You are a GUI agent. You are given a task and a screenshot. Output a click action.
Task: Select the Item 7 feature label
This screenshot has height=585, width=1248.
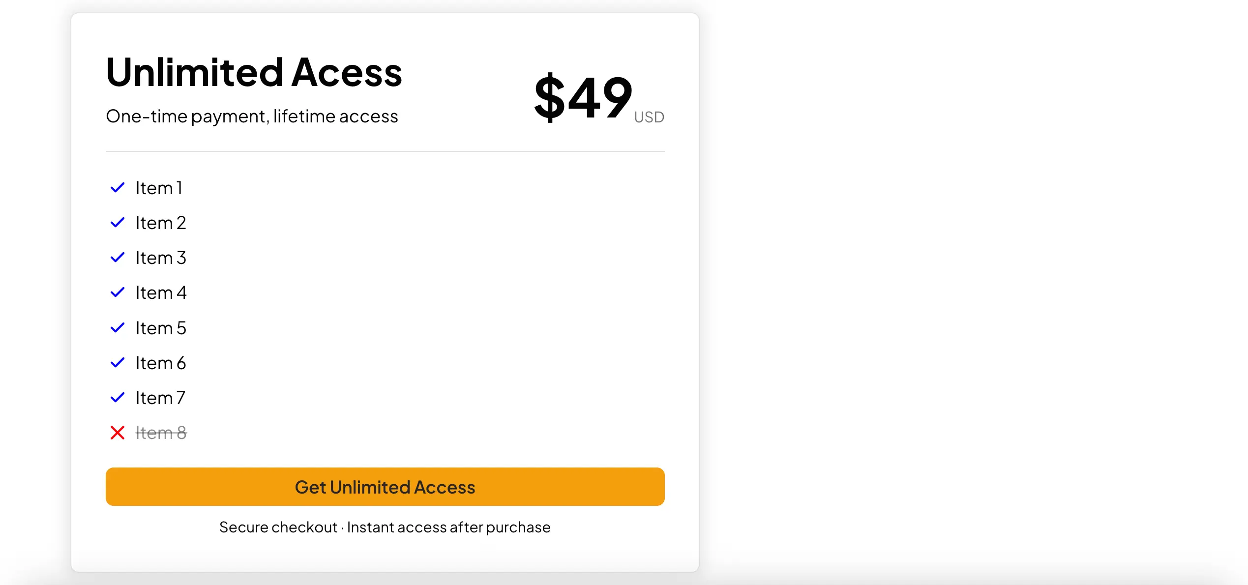[160, 397]
